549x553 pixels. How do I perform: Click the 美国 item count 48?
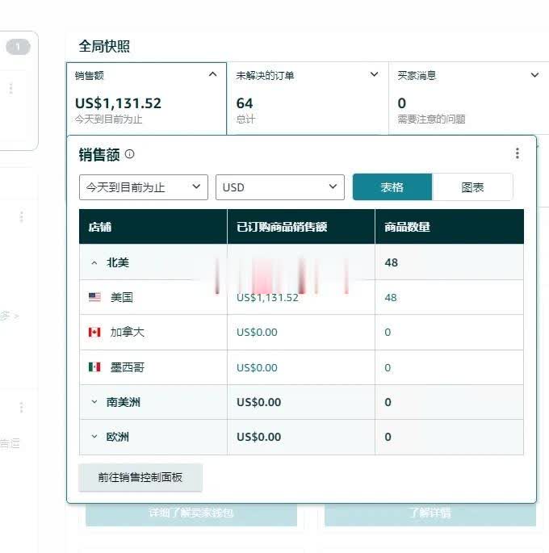(x=391, y=298)
